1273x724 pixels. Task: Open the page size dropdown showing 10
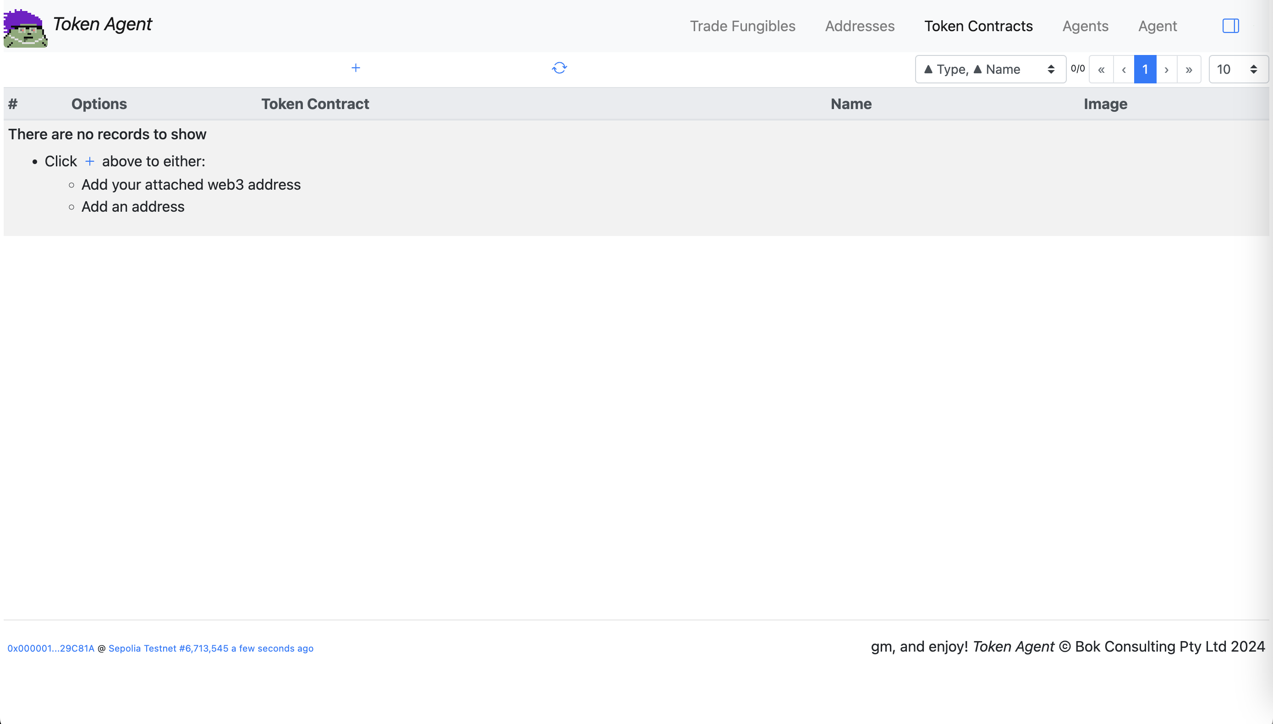tap(1238, 69)
